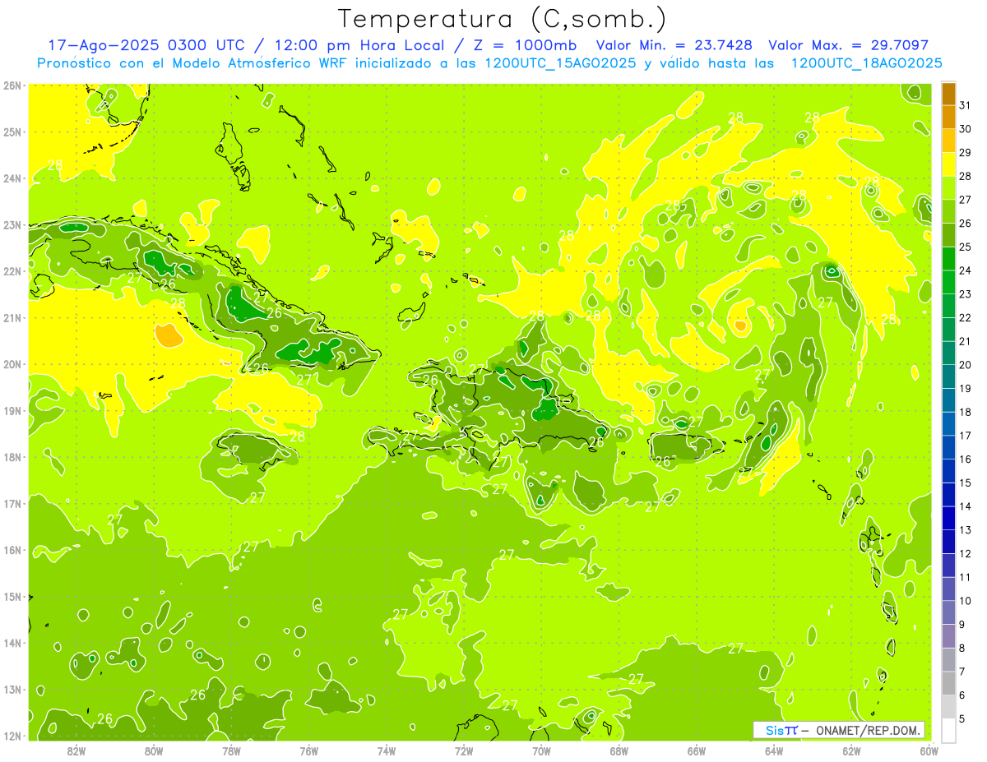This screenshot has width=987, height=762.
Task: Click the "1200UTC_18AGO2025" valid-until time
Action: (866, 63)
